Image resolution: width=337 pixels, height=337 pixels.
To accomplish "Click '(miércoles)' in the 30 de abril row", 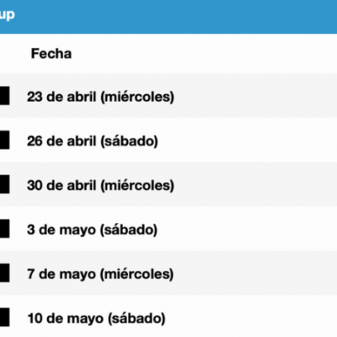I will click(137, 186).
